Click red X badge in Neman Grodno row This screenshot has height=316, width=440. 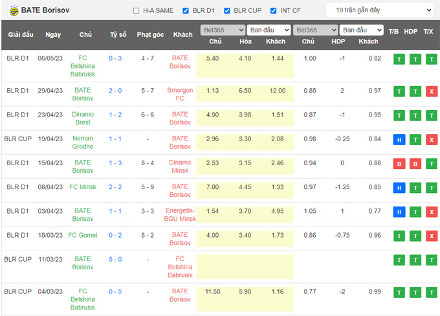[x=430, y=139]
